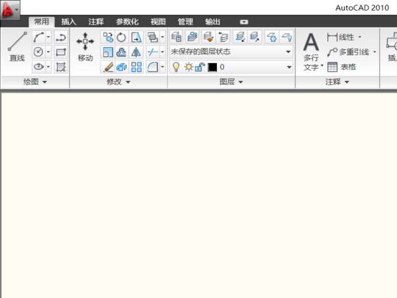Select the Trim tool icon

click(x=153, y=52)
